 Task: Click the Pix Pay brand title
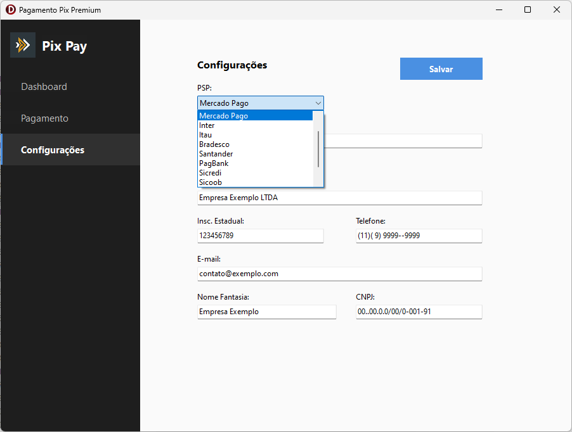click(x=65, y=46)
